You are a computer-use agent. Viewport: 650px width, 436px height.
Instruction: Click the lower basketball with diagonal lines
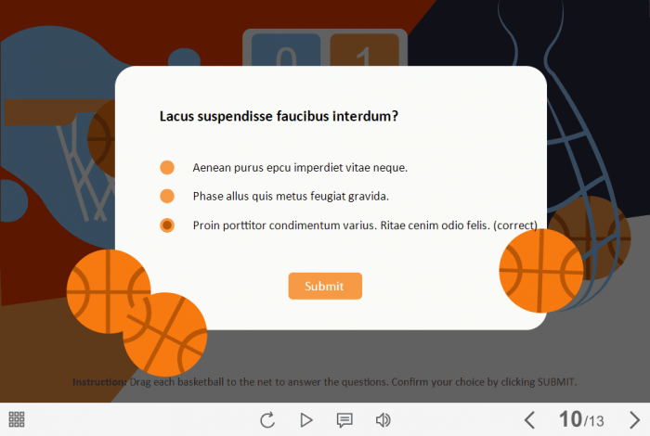click(x=165, y=335)
